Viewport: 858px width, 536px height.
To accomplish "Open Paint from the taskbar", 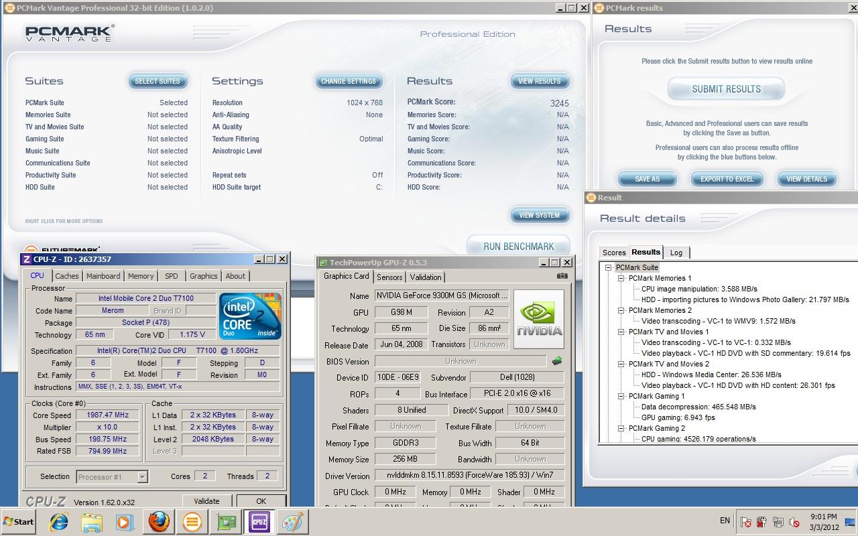I will (293, 522).
